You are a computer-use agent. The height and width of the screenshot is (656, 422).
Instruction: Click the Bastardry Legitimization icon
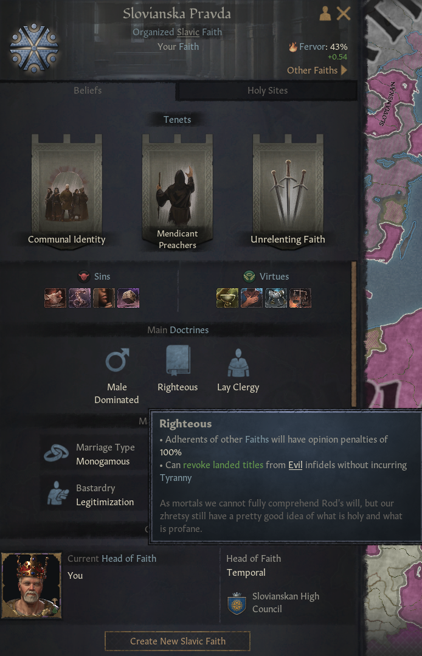click(58, 494)
